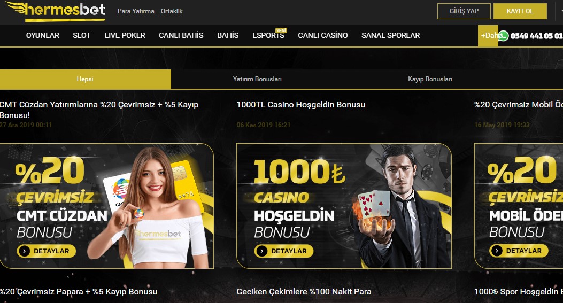The image size is (563, 303).
Task: Go to LIVE POKER section
Action: click(x=125, y=36)
